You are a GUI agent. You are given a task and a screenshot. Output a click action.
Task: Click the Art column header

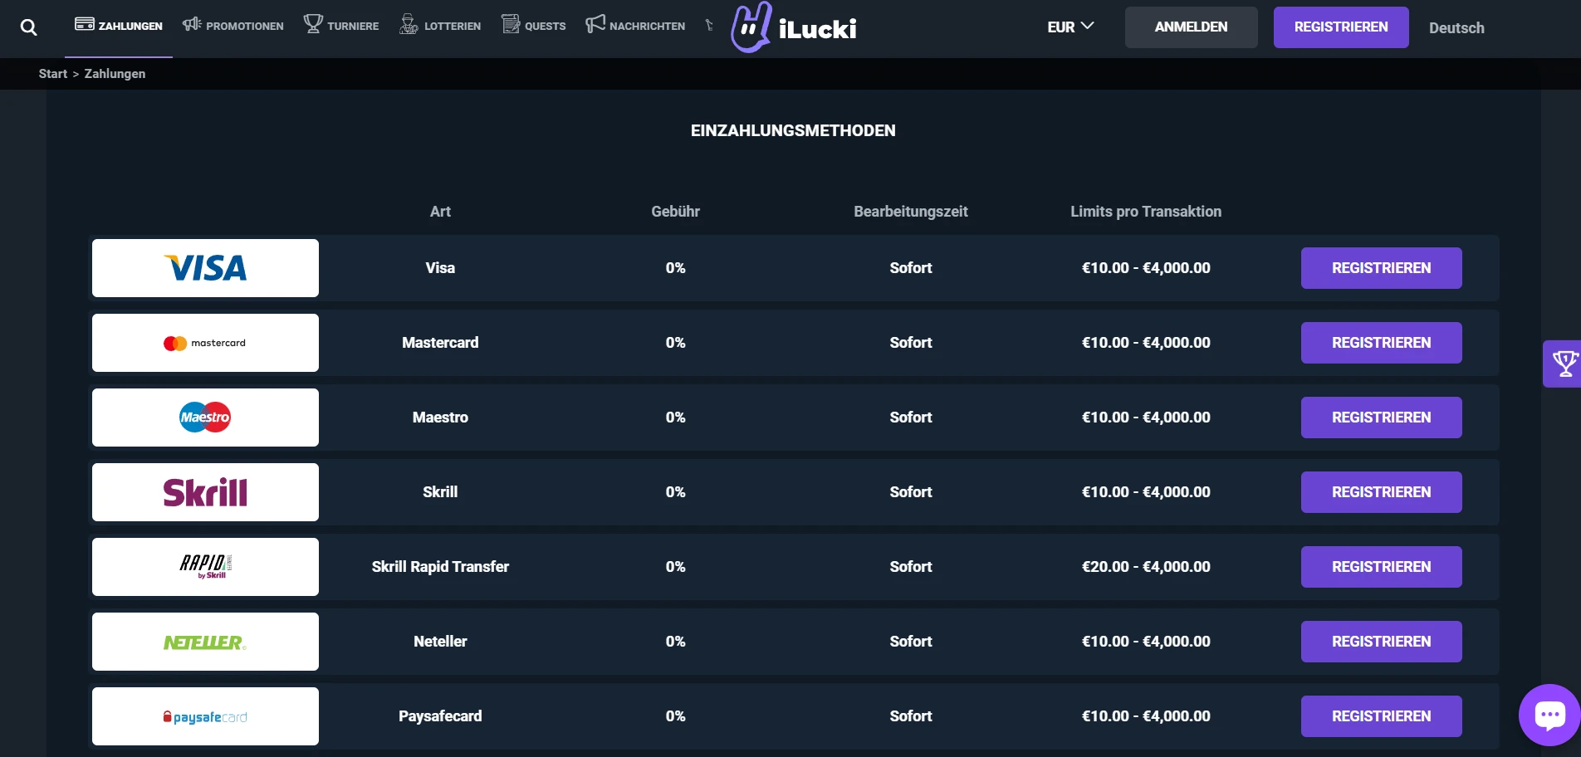(x=440, y=212)
